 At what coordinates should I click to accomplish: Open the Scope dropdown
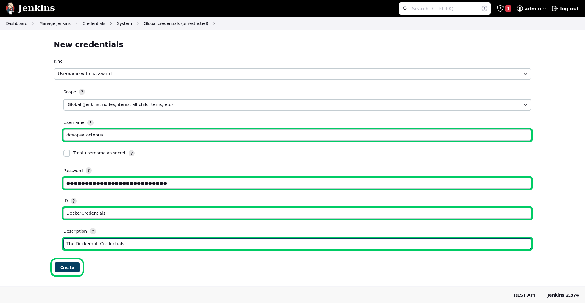coord(297,105)
